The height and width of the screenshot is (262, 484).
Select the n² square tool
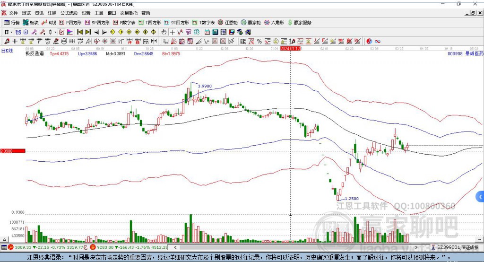80,41
